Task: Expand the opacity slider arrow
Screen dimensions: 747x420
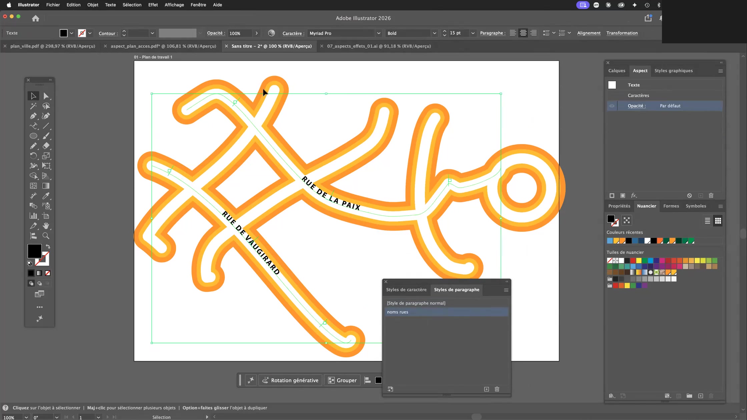Action: click(x=256, y=33)
